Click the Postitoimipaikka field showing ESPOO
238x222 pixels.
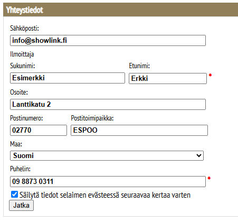coord(139,130)
